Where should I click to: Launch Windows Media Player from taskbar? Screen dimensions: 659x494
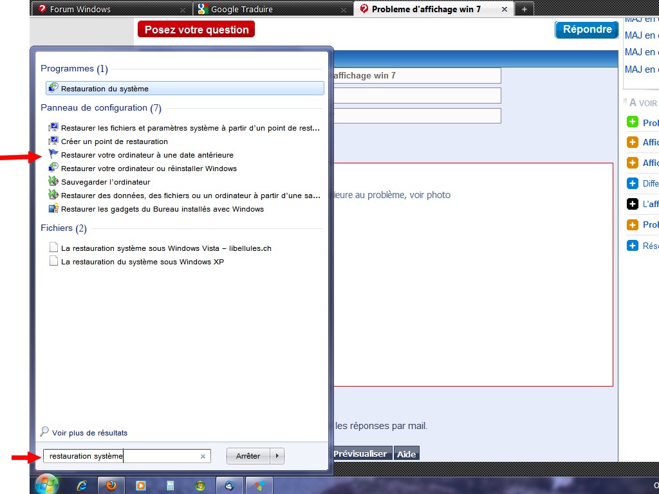[x=141, y=486]
